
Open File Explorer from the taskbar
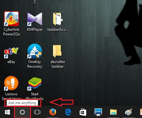coord(113,112)
